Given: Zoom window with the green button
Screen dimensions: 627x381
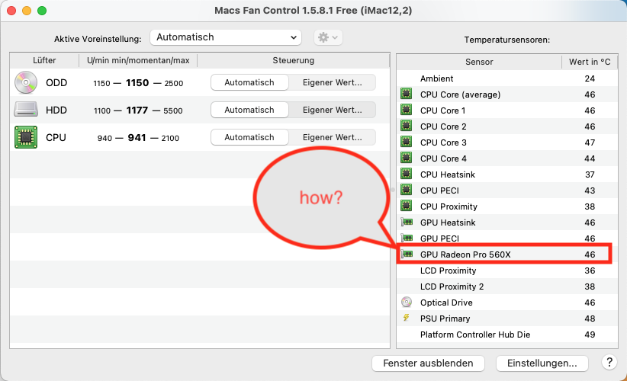Looking at the screenshot, I should [42, 11].
